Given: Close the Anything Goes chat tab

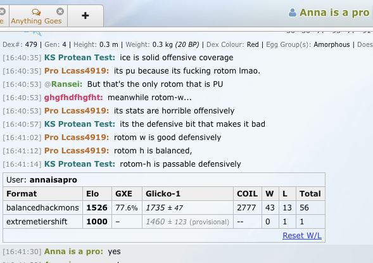Looking at the screenshot, I should pos(60,11).
